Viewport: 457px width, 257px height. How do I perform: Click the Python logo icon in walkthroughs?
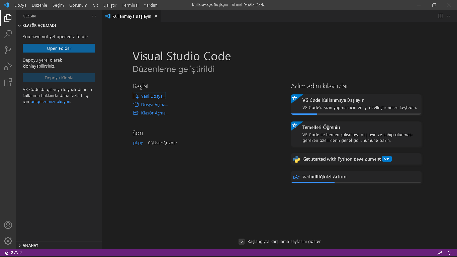coord(296,159)
